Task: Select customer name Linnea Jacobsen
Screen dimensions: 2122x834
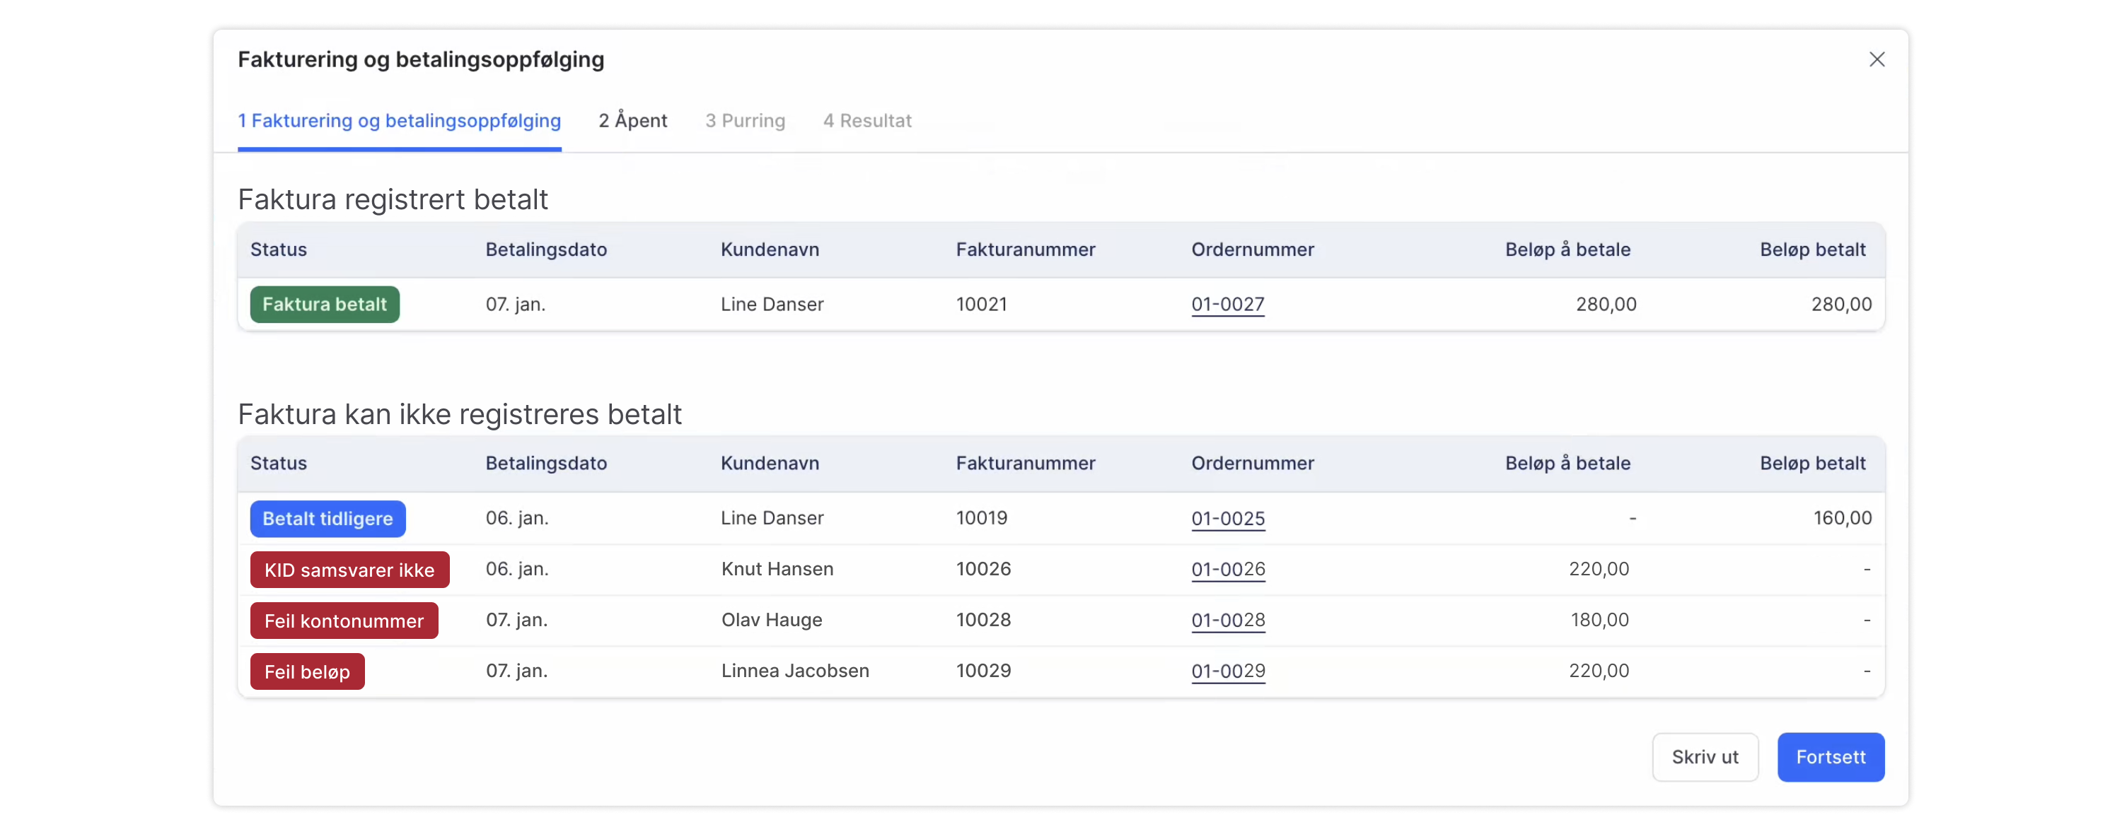Action: click(795, 671)
